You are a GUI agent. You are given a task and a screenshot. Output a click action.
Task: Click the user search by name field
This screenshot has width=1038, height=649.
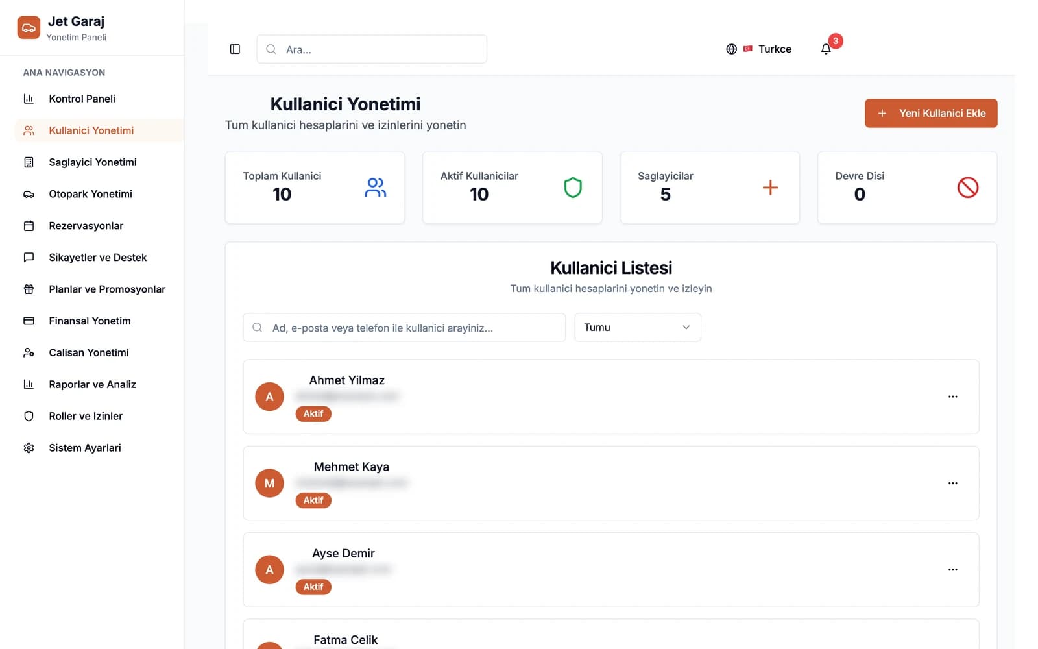404,328
